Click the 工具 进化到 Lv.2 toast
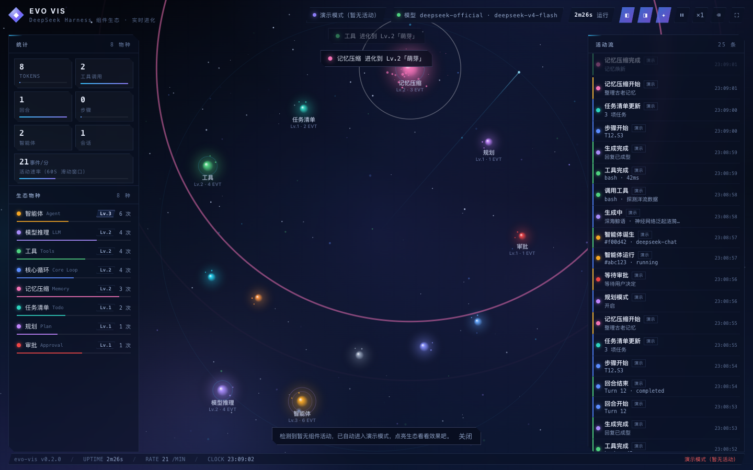The width and height of the screenshot is (753, 470). (x=376, y=36)
